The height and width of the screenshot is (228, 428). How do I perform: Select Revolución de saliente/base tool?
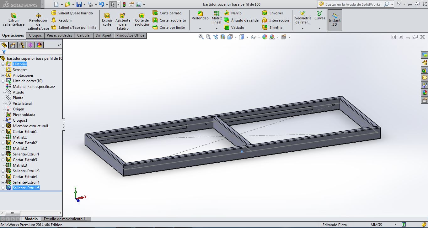click(38, 22)
